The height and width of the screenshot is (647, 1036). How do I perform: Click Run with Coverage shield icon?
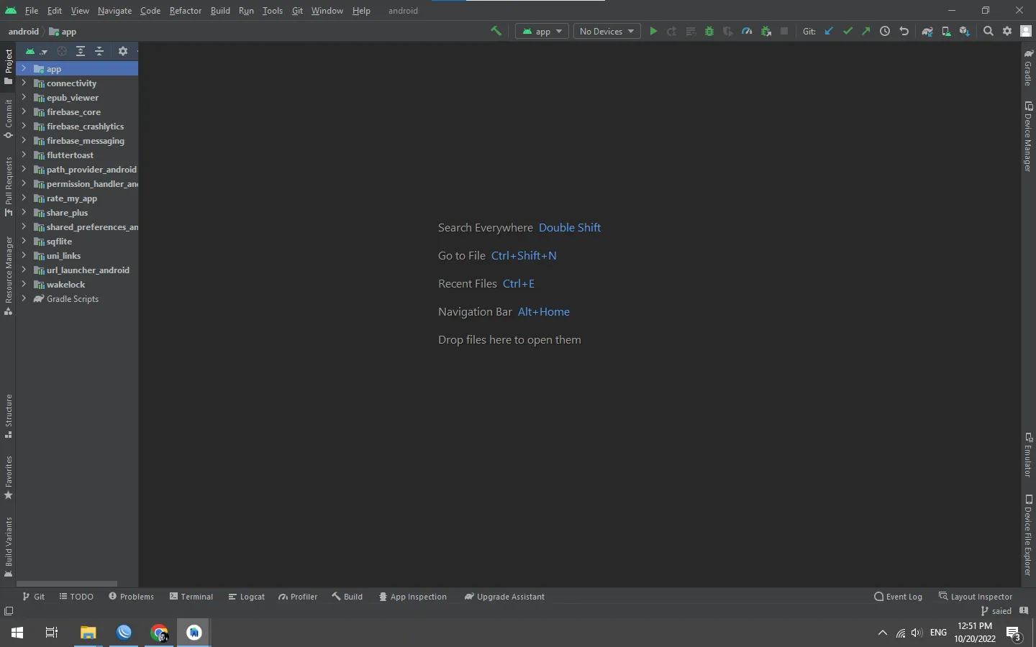[x=728, y=31]
